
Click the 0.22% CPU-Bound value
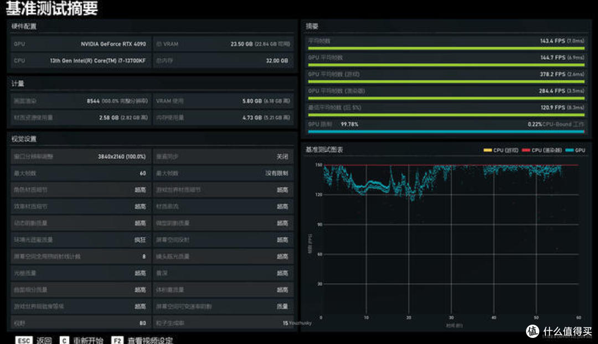535,124
